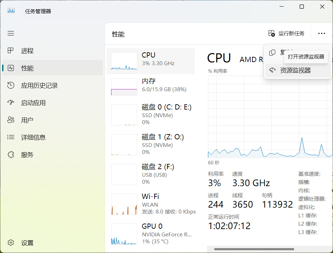Open the 服务 (Services) puzzle icon

point(11,155)
